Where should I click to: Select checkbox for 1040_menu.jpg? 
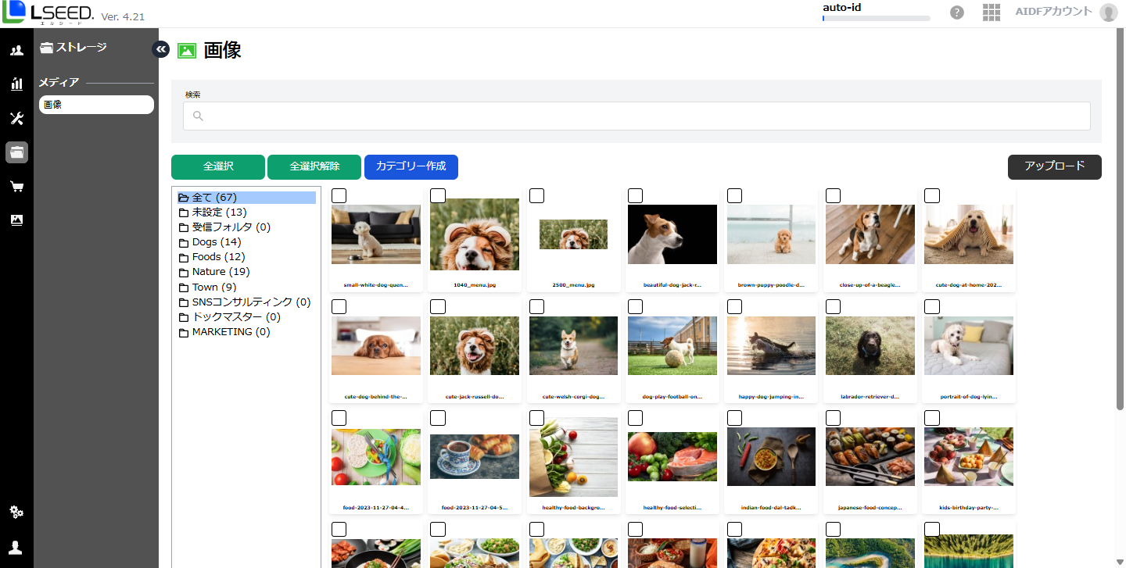click(438, 195)
